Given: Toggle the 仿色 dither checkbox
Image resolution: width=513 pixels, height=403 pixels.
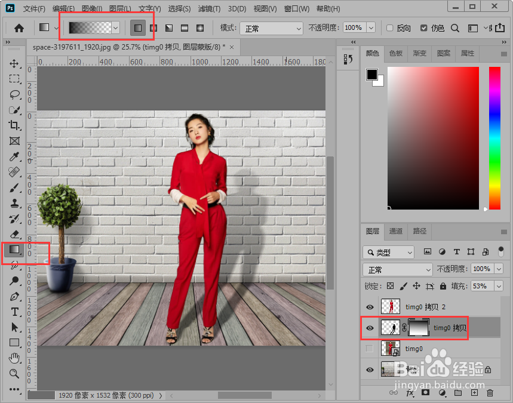Looking at the screenshot, I should tap(423, 28).
